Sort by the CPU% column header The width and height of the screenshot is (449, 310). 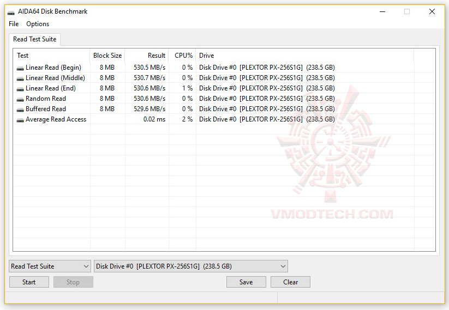tap(182, 55)
